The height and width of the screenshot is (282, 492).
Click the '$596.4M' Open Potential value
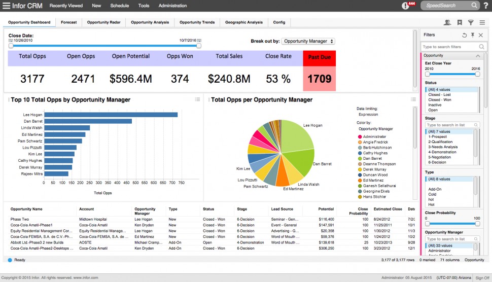130,79
